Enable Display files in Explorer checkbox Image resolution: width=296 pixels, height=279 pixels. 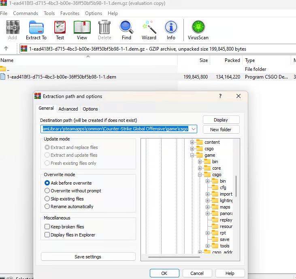[47, 234]
